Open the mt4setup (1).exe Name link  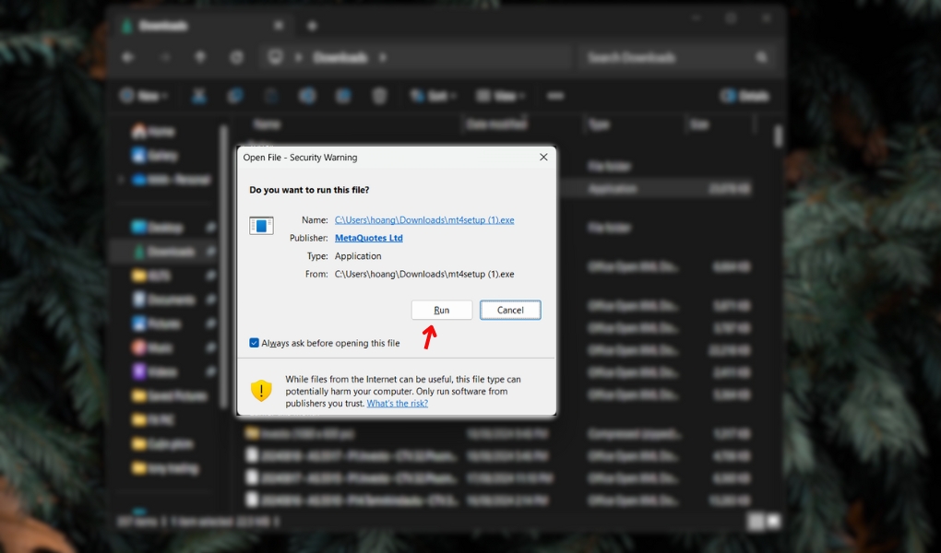tap(424, 220)
